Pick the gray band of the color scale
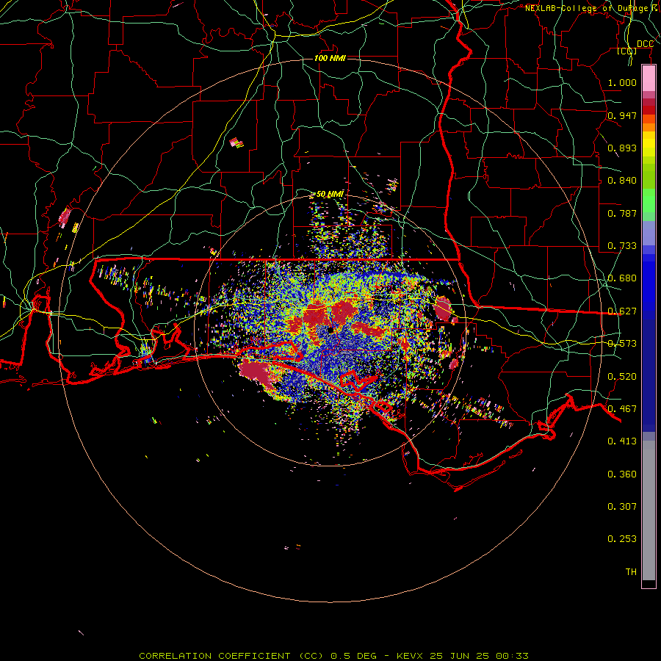The width and height of the screenshot is (661, 661). click(x=649, y=510)
